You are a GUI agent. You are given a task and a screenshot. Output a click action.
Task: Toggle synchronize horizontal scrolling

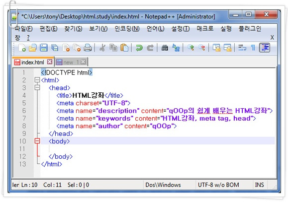(x=227, y=48)
